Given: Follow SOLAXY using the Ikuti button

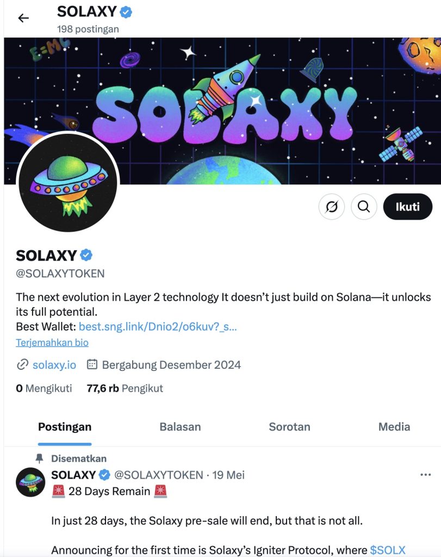Looking at the screenshot, I should pos(408,207).
